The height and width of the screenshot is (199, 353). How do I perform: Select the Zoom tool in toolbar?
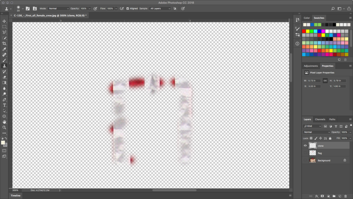(4, 127)
